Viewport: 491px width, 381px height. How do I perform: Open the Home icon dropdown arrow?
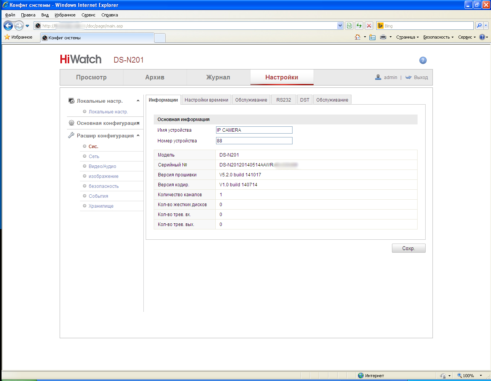pos(365,37)
